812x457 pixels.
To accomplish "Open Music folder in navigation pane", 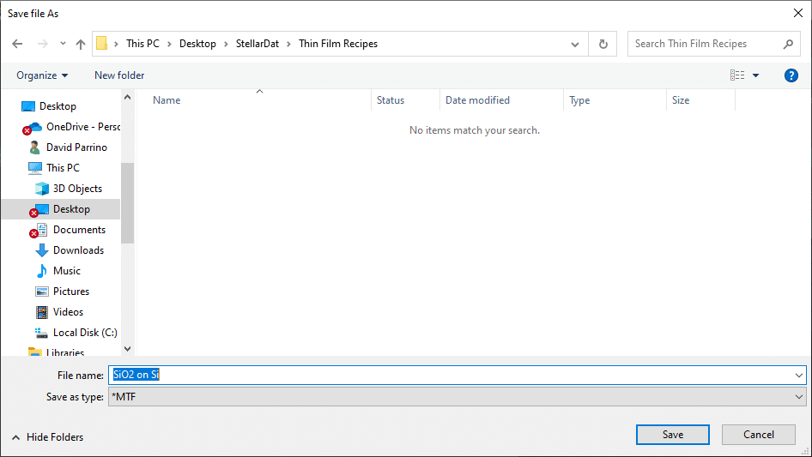I will 67,271.
